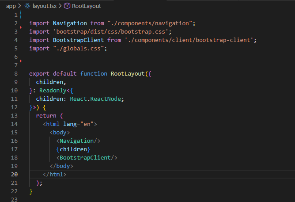The image size is (295, 202).
Task: Click the closing ');' on line 21
Action: coord(39,183)
